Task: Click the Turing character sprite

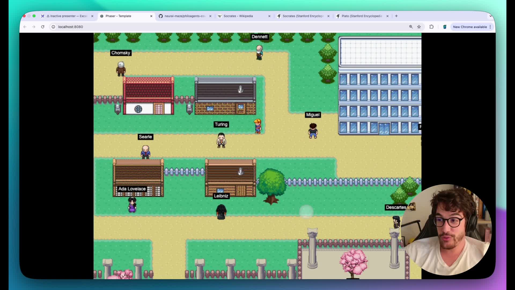Action: coord(221,140)
